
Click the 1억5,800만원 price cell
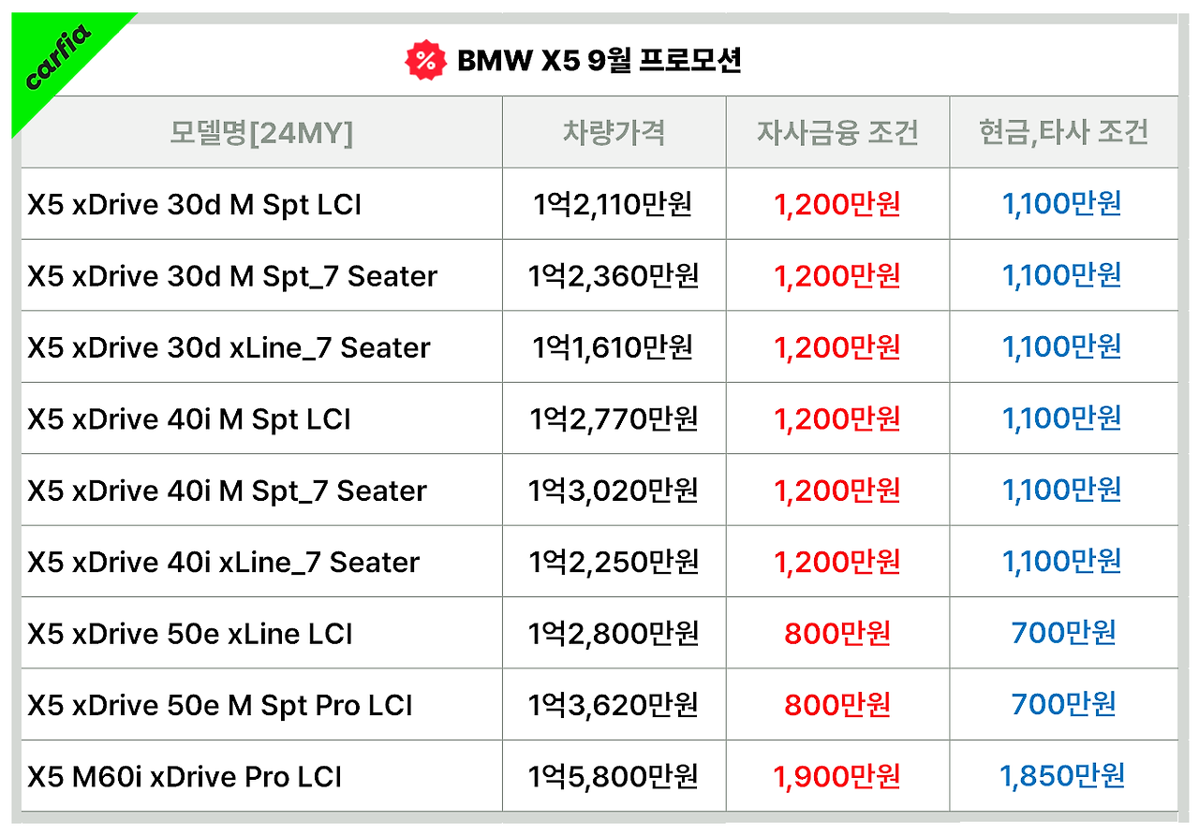click(x=614, y=776)
